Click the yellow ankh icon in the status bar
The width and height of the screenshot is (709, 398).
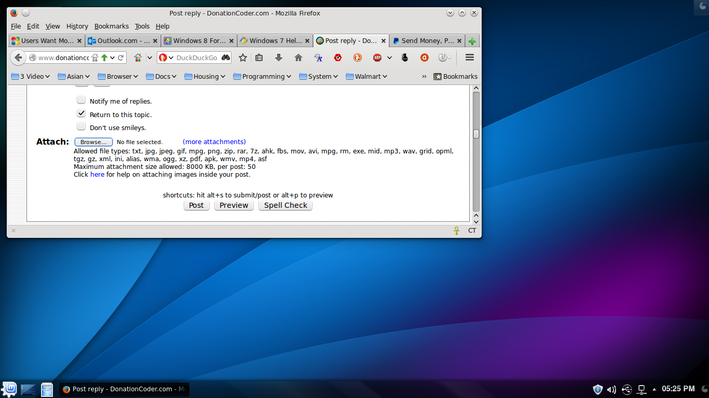point(457,231)
